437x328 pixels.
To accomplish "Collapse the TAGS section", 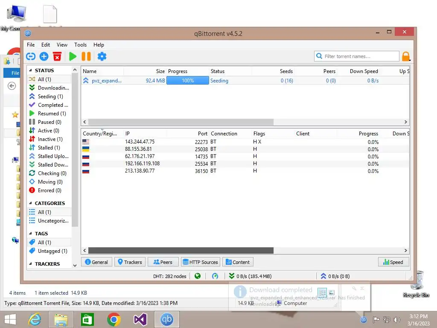I will click(30, 234).
